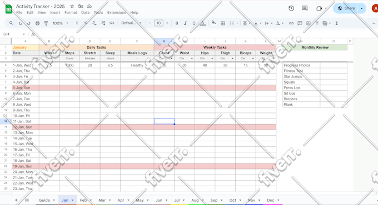Screen dimensions: 378x205
Task: Open the more number formats 123 menu
Action: (x=112, y=23)
